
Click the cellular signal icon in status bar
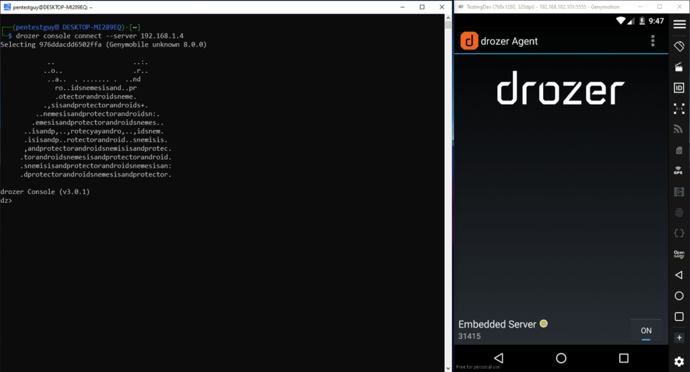pyautogui.click(x=631, y=21)
